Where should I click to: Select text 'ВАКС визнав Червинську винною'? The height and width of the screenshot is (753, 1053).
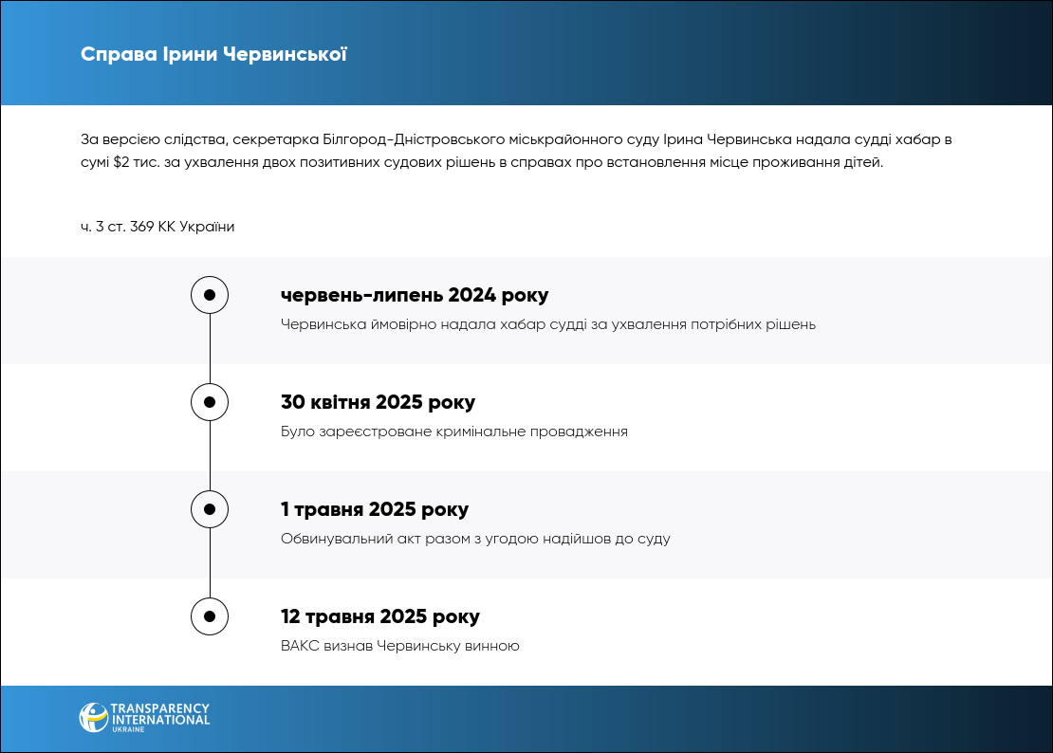pyautogui.click(x=400, y=646)
